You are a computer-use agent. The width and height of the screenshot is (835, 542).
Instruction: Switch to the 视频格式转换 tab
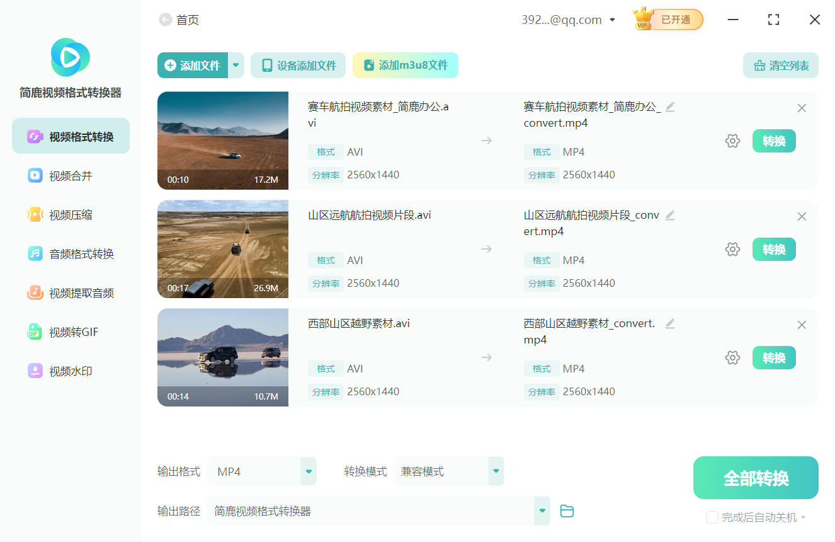[x=70, y=135]
